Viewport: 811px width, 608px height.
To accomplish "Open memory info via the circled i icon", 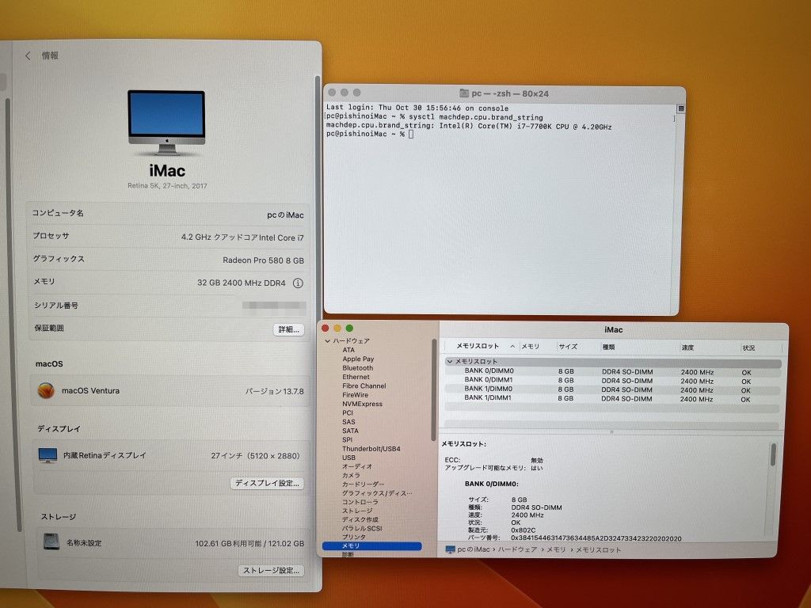I will pyautogui.click(x=298, y=283).
